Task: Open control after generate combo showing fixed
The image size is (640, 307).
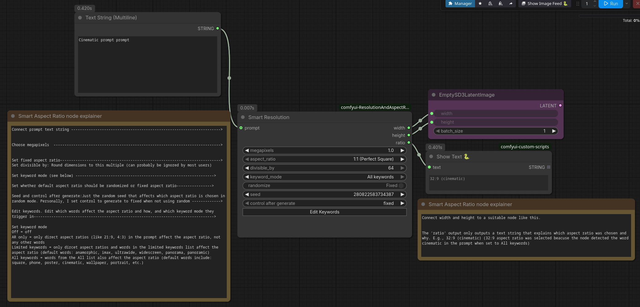Action: coord(324,203)
